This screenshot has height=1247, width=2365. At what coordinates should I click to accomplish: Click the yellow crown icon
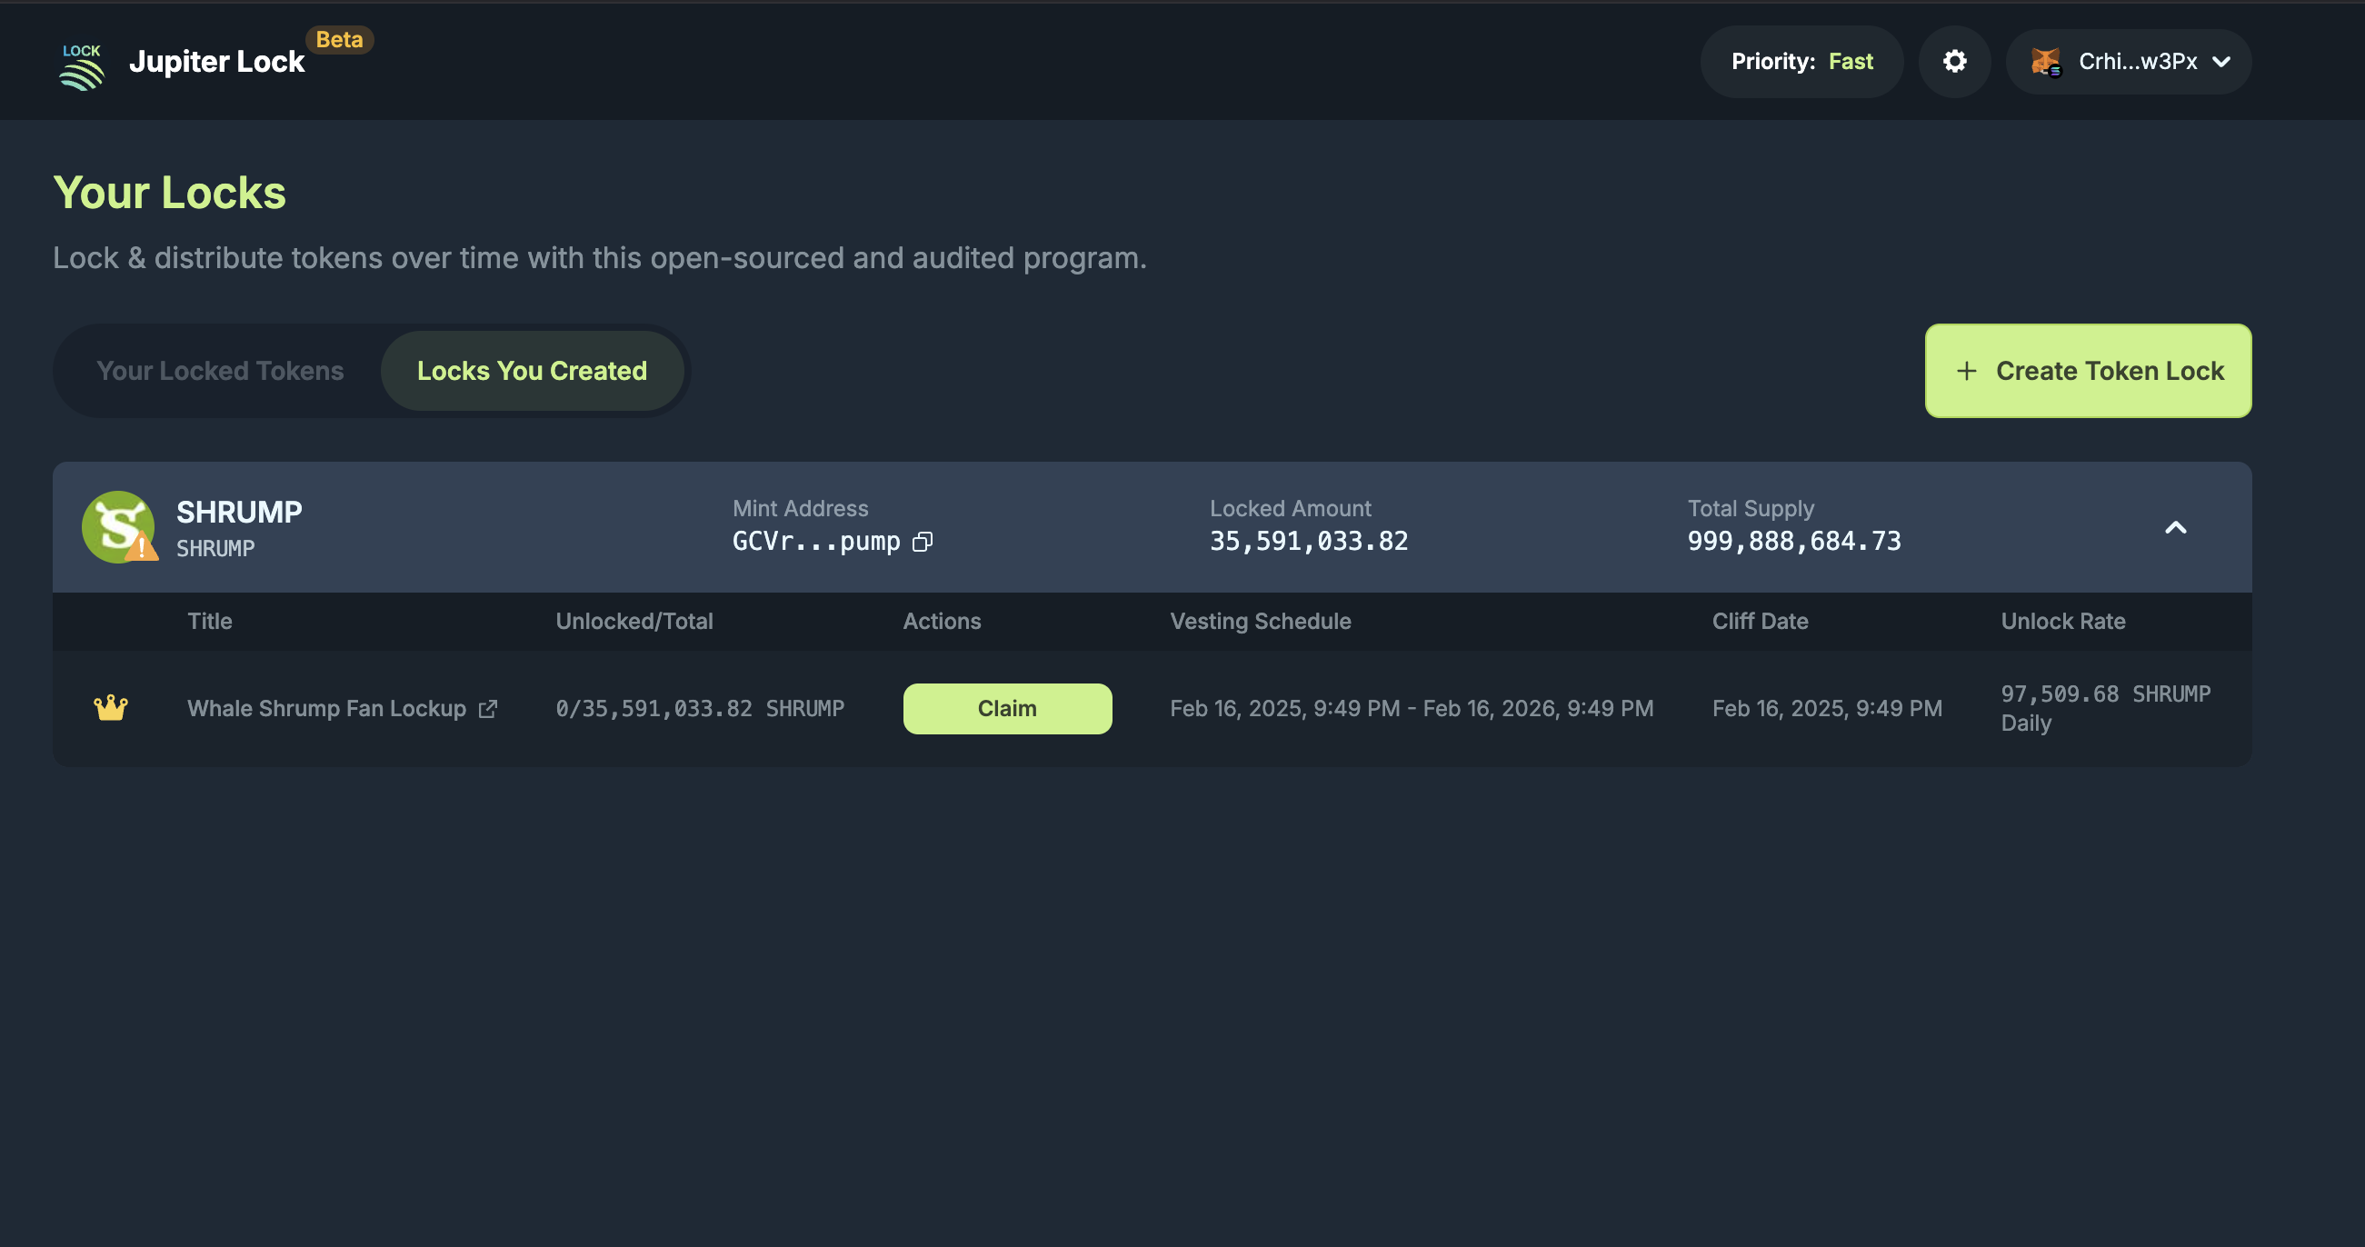click(x=111, y=708)
